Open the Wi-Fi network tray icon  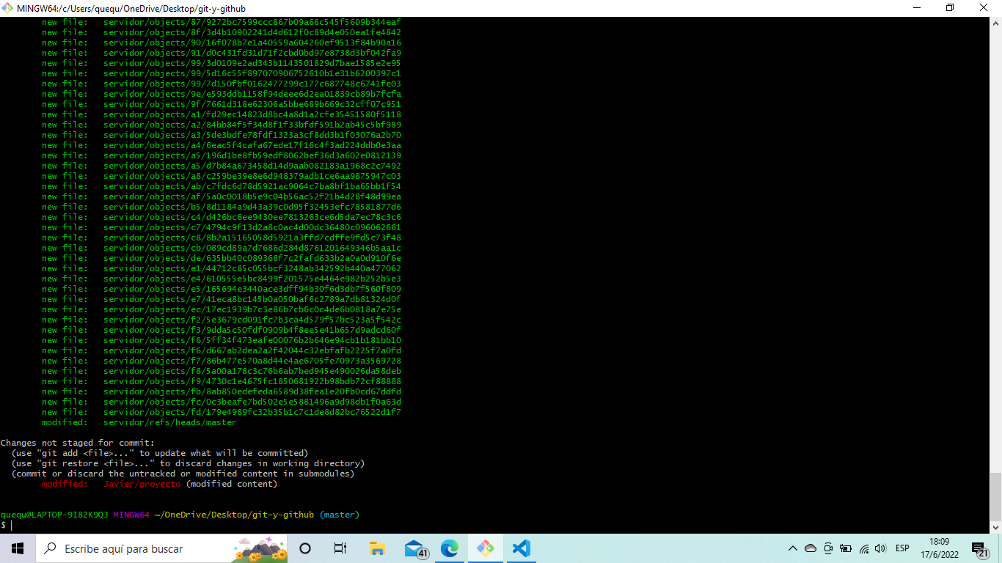point(864,548)
